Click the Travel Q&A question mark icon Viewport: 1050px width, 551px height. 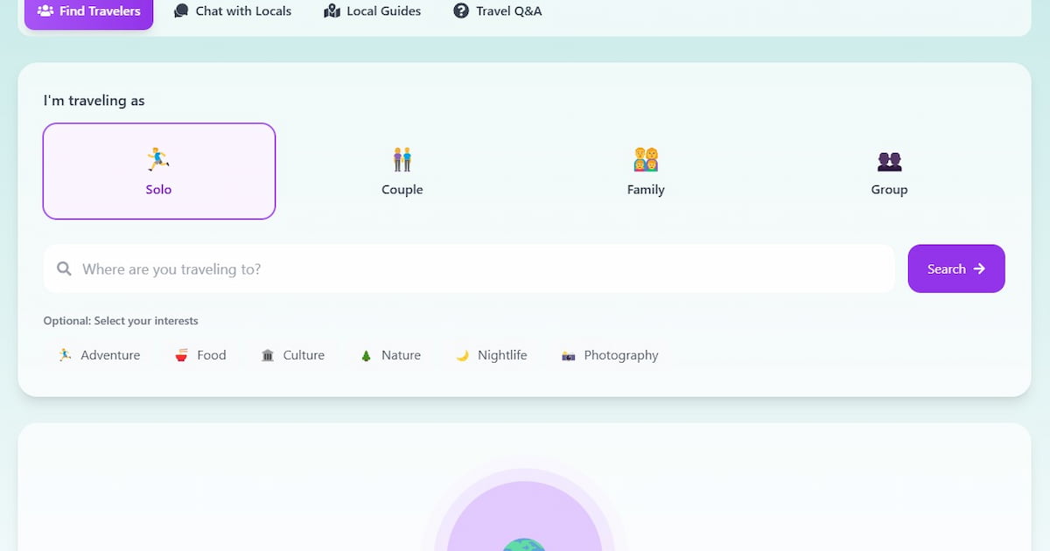(x=461, y=10)
